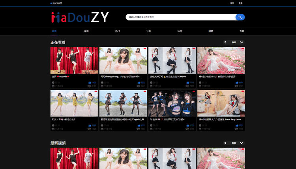
Task: Focus the keyword search input field
Action: [180, 17]
